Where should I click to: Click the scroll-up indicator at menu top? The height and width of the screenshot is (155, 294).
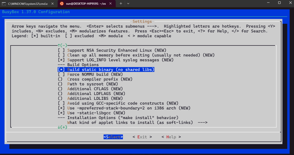click(62, 45)
